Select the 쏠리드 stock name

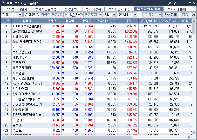coord(17,130)
